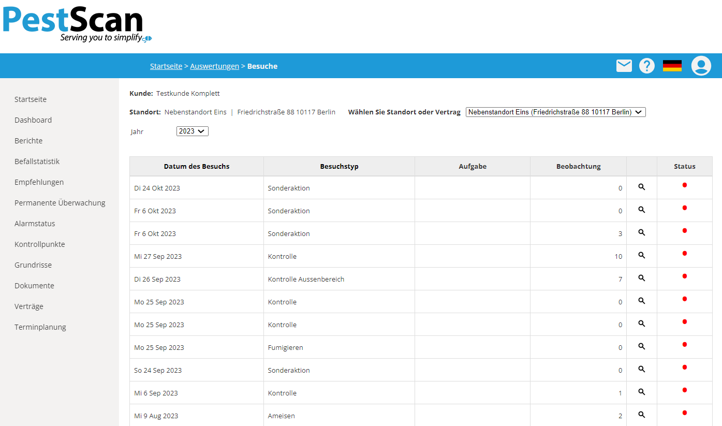
Task: View details of Di 24 Okt 2023 visit via magnifier
Action: (x=642, y=187)
